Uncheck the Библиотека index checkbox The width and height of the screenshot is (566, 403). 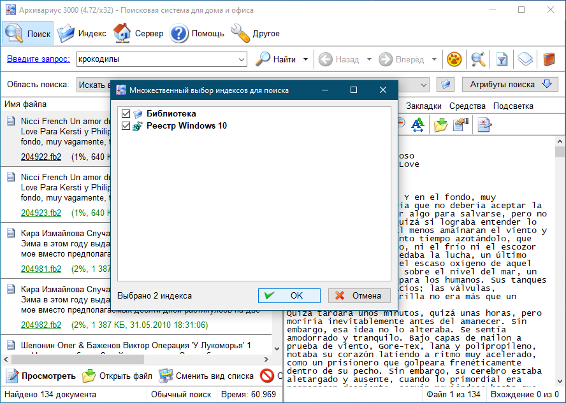(126, 113)
